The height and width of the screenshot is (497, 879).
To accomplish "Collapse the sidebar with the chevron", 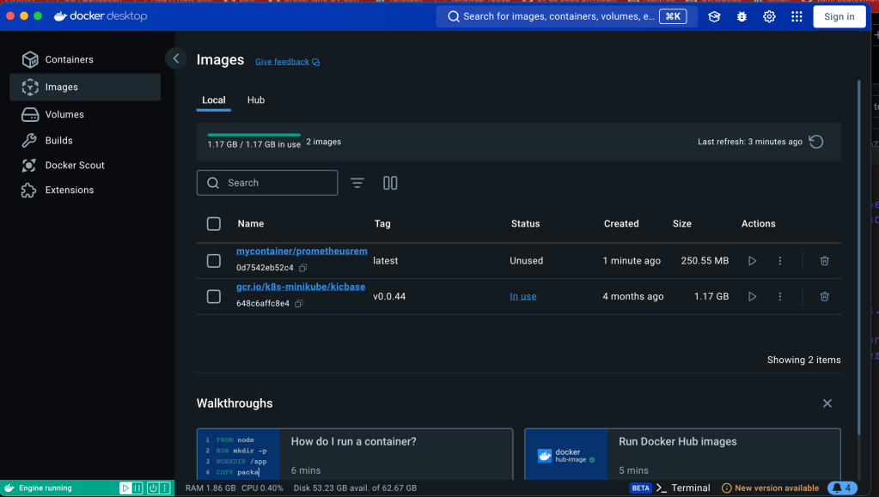I will tap(175, 58).
